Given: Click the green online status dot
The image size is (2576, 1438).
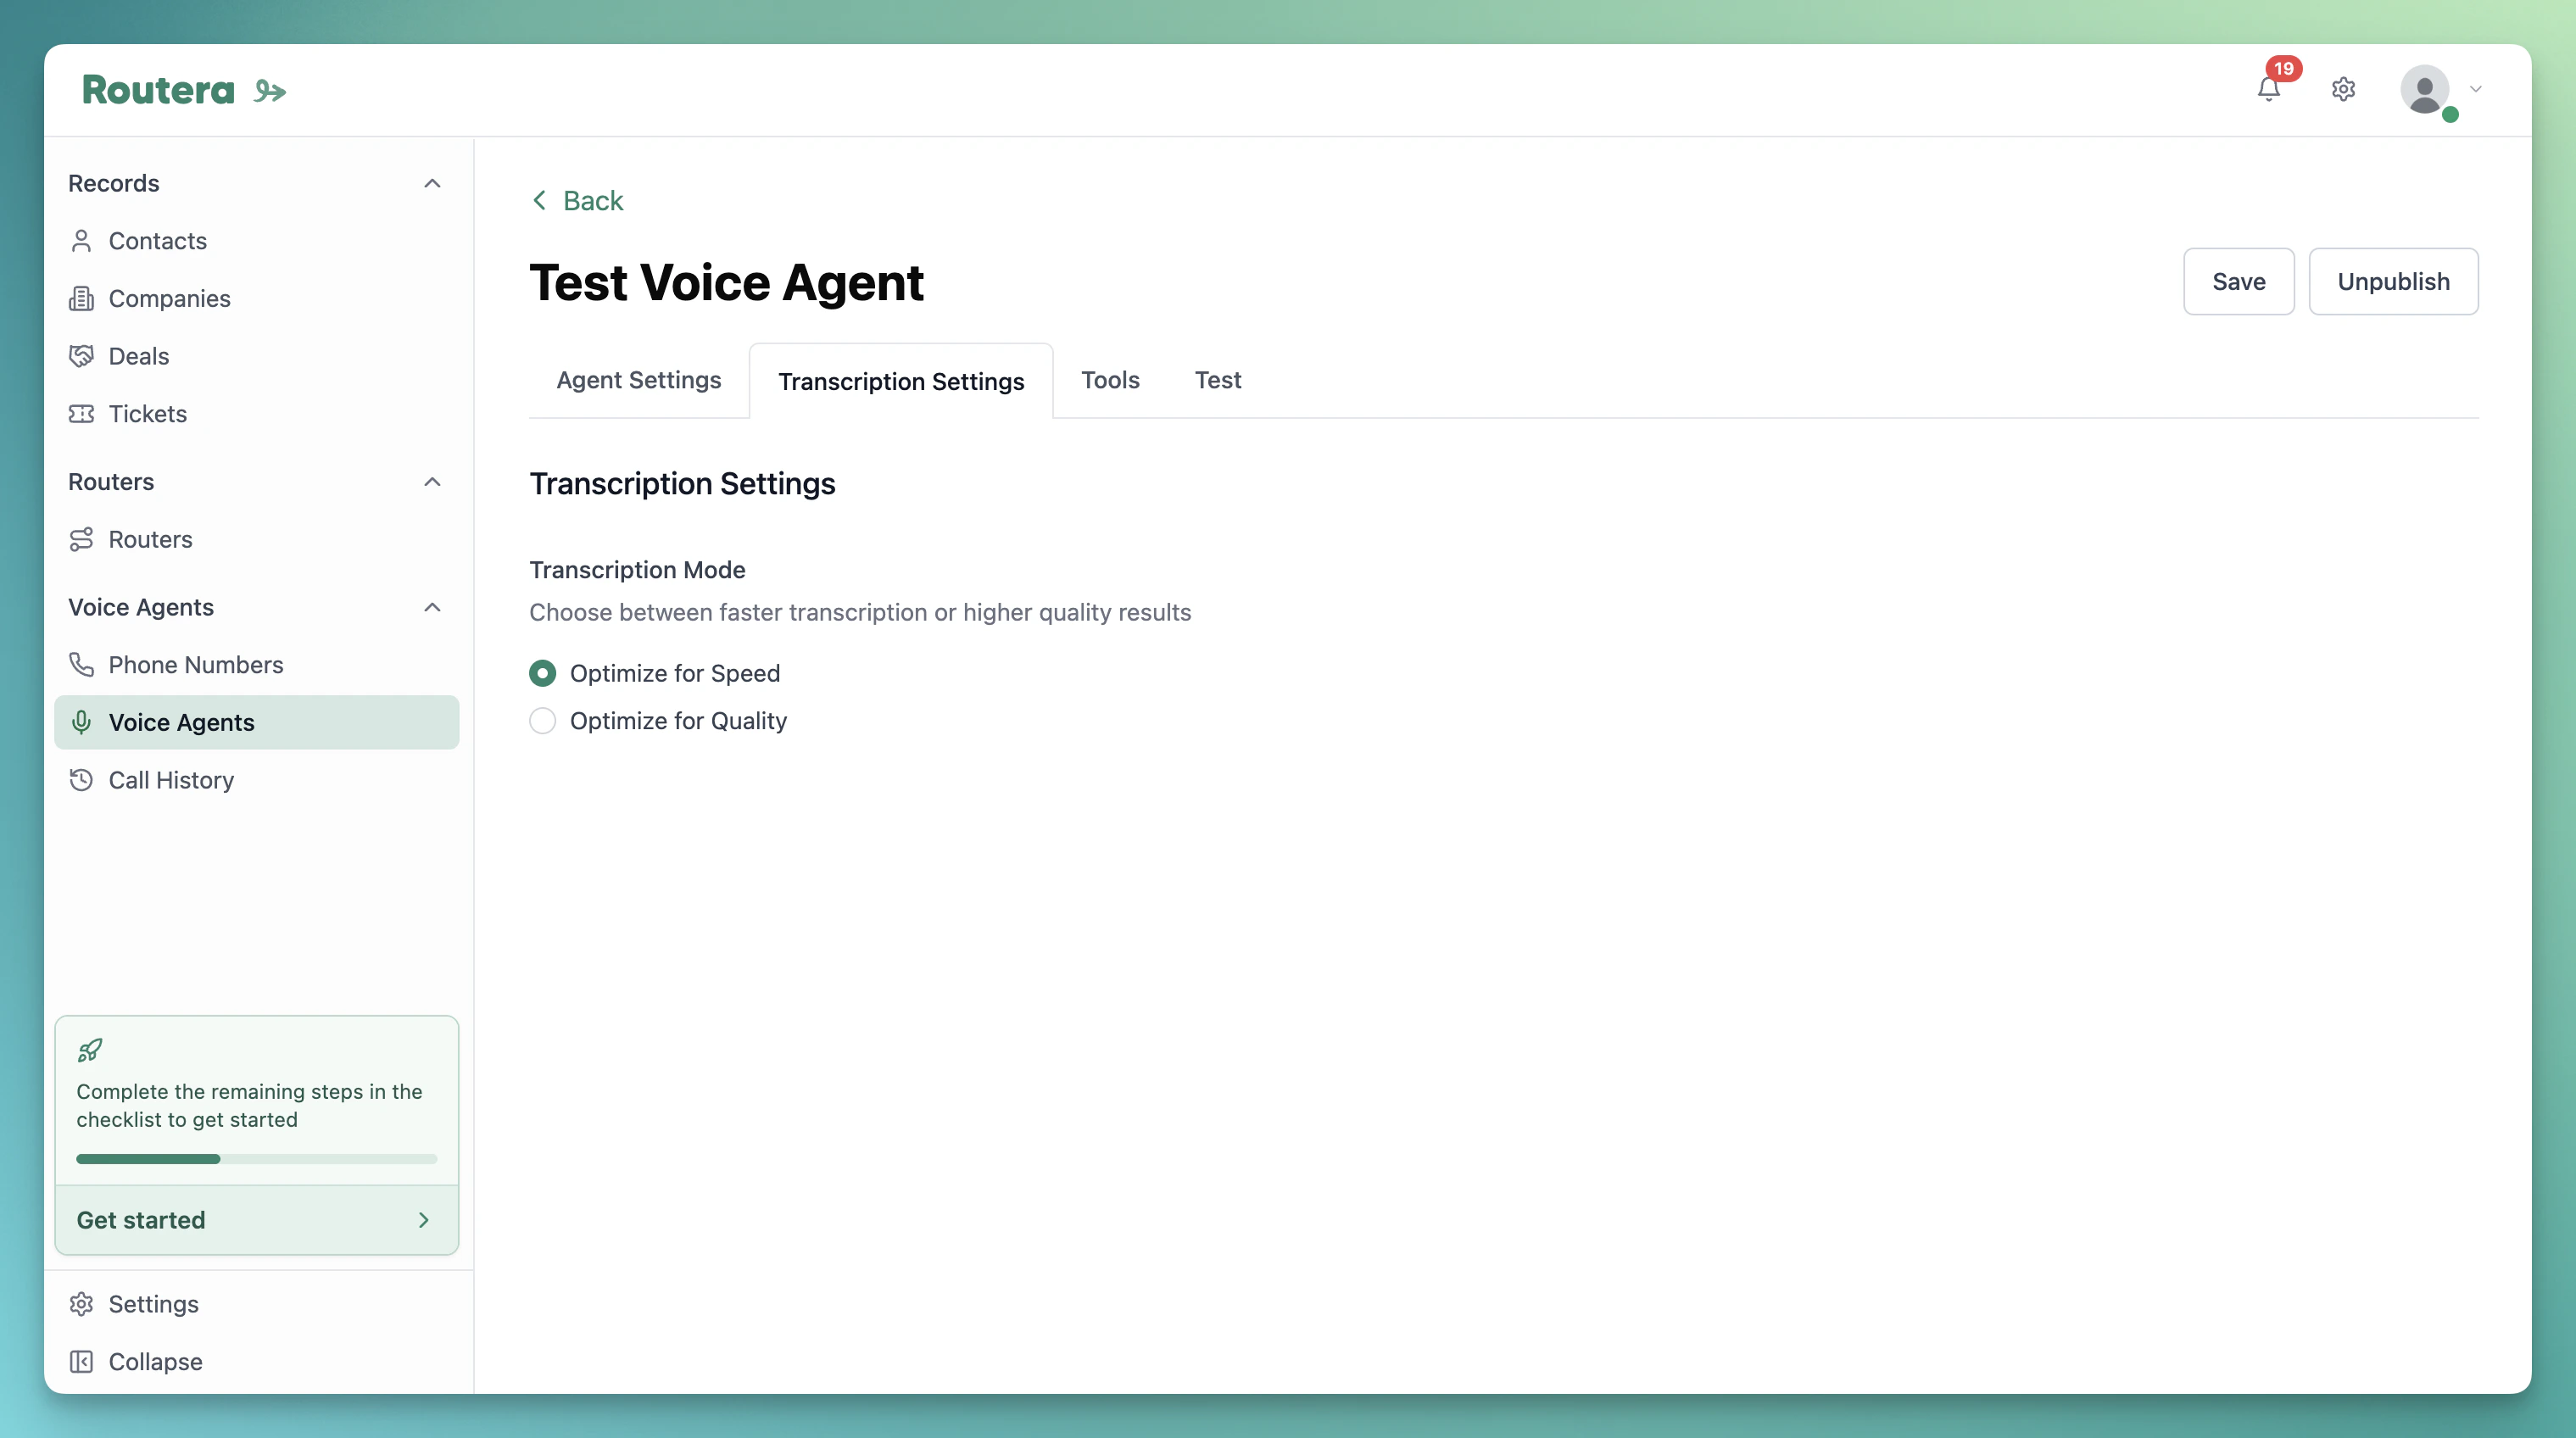Looking at the screenshot, I should (x=2450, y=115).
